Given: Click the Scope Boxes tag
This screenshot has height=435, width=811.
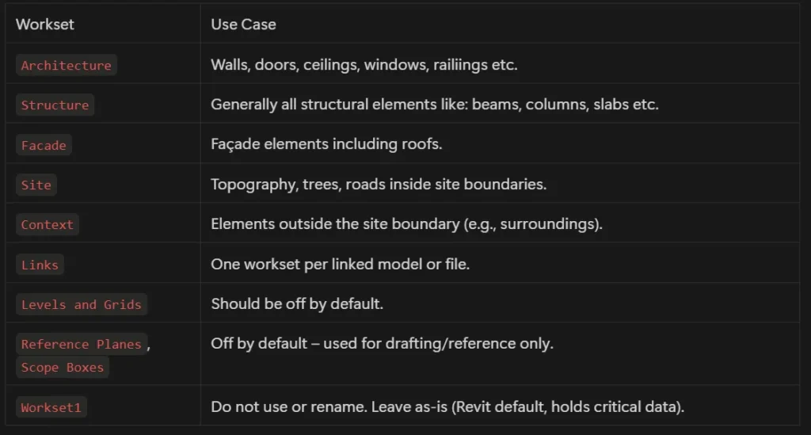Looking at the screenshot, I should tap(63, 367).
